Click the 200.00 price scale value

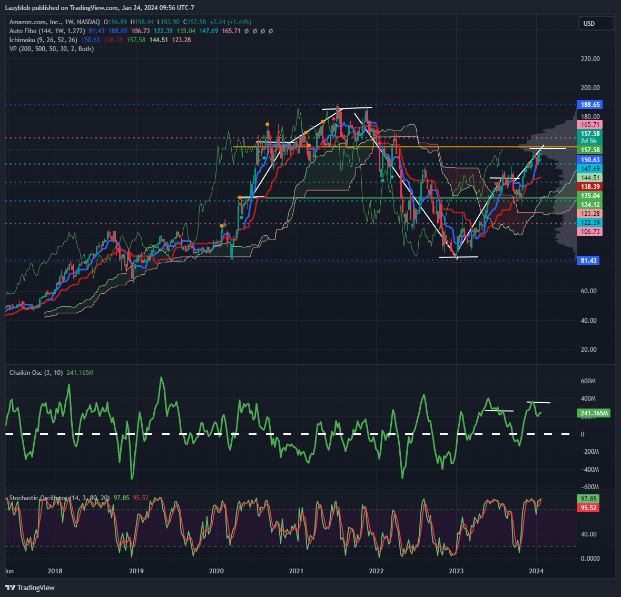coord(590,87)
